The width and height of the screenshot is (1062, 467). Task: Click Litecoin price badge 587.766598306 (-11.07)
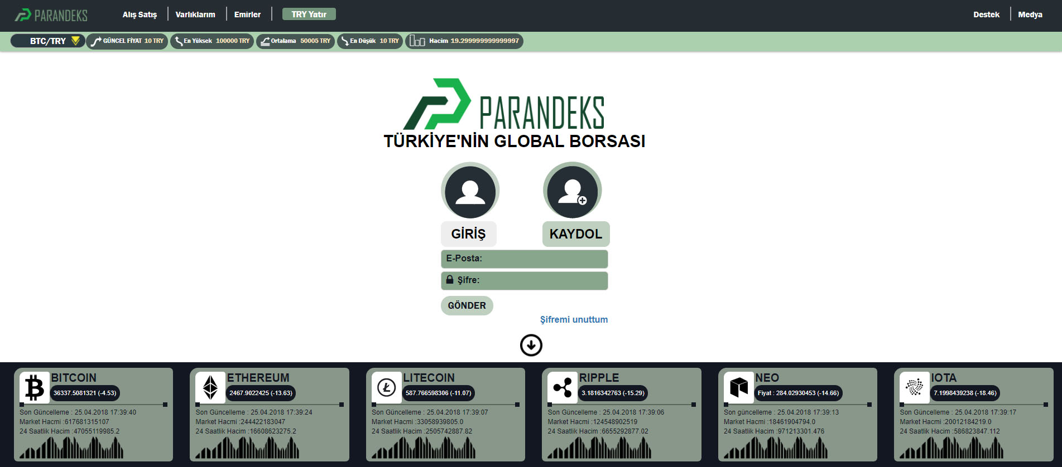439,393
